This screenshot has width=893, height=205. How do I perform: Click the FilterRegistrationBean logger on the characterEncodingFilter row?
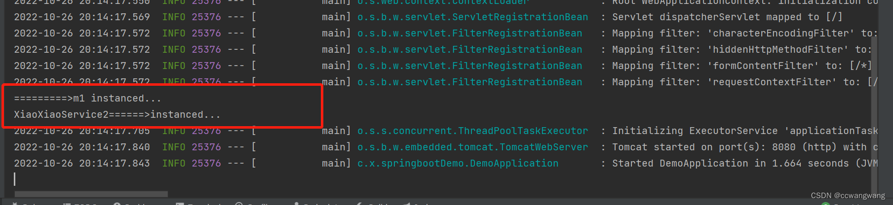(469, 34)
